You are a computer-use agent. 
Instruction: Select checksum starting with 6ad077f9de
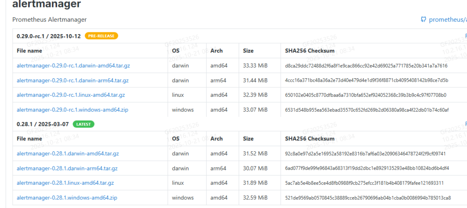[x=367, y=168]
